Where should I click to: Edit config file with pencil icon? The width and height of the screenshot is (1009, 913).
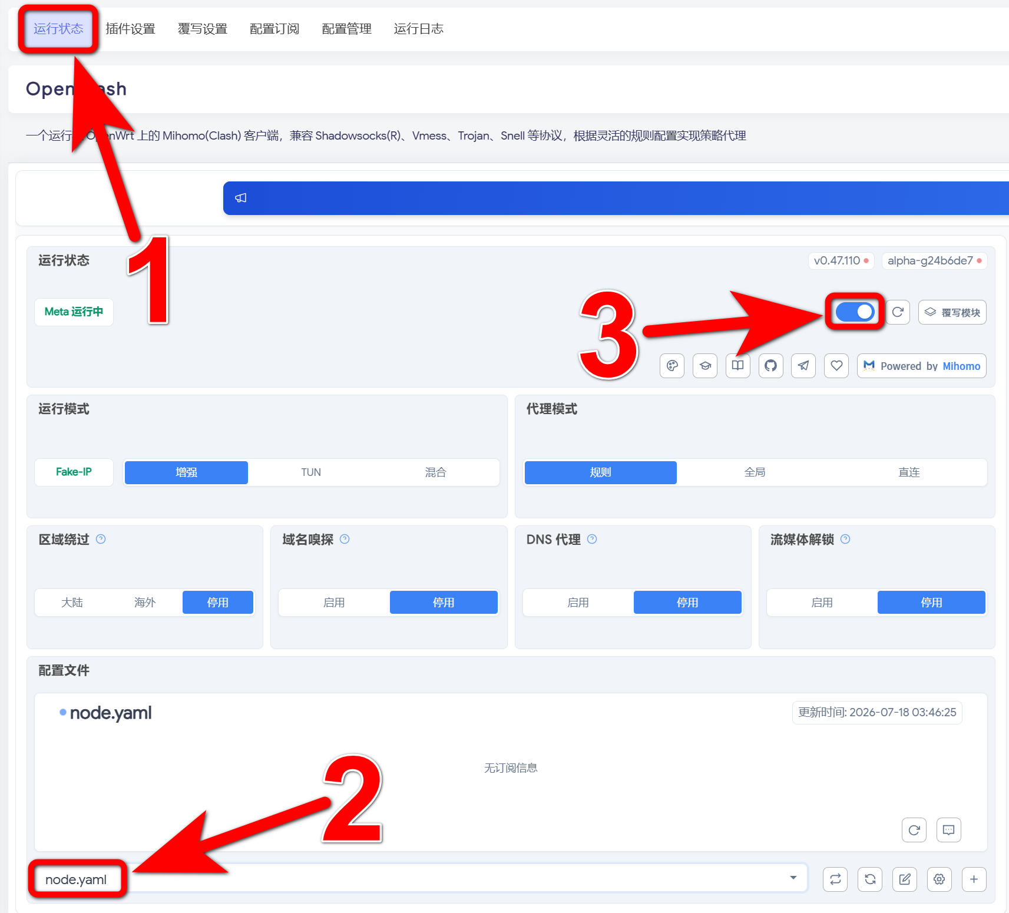pos(905,879)
